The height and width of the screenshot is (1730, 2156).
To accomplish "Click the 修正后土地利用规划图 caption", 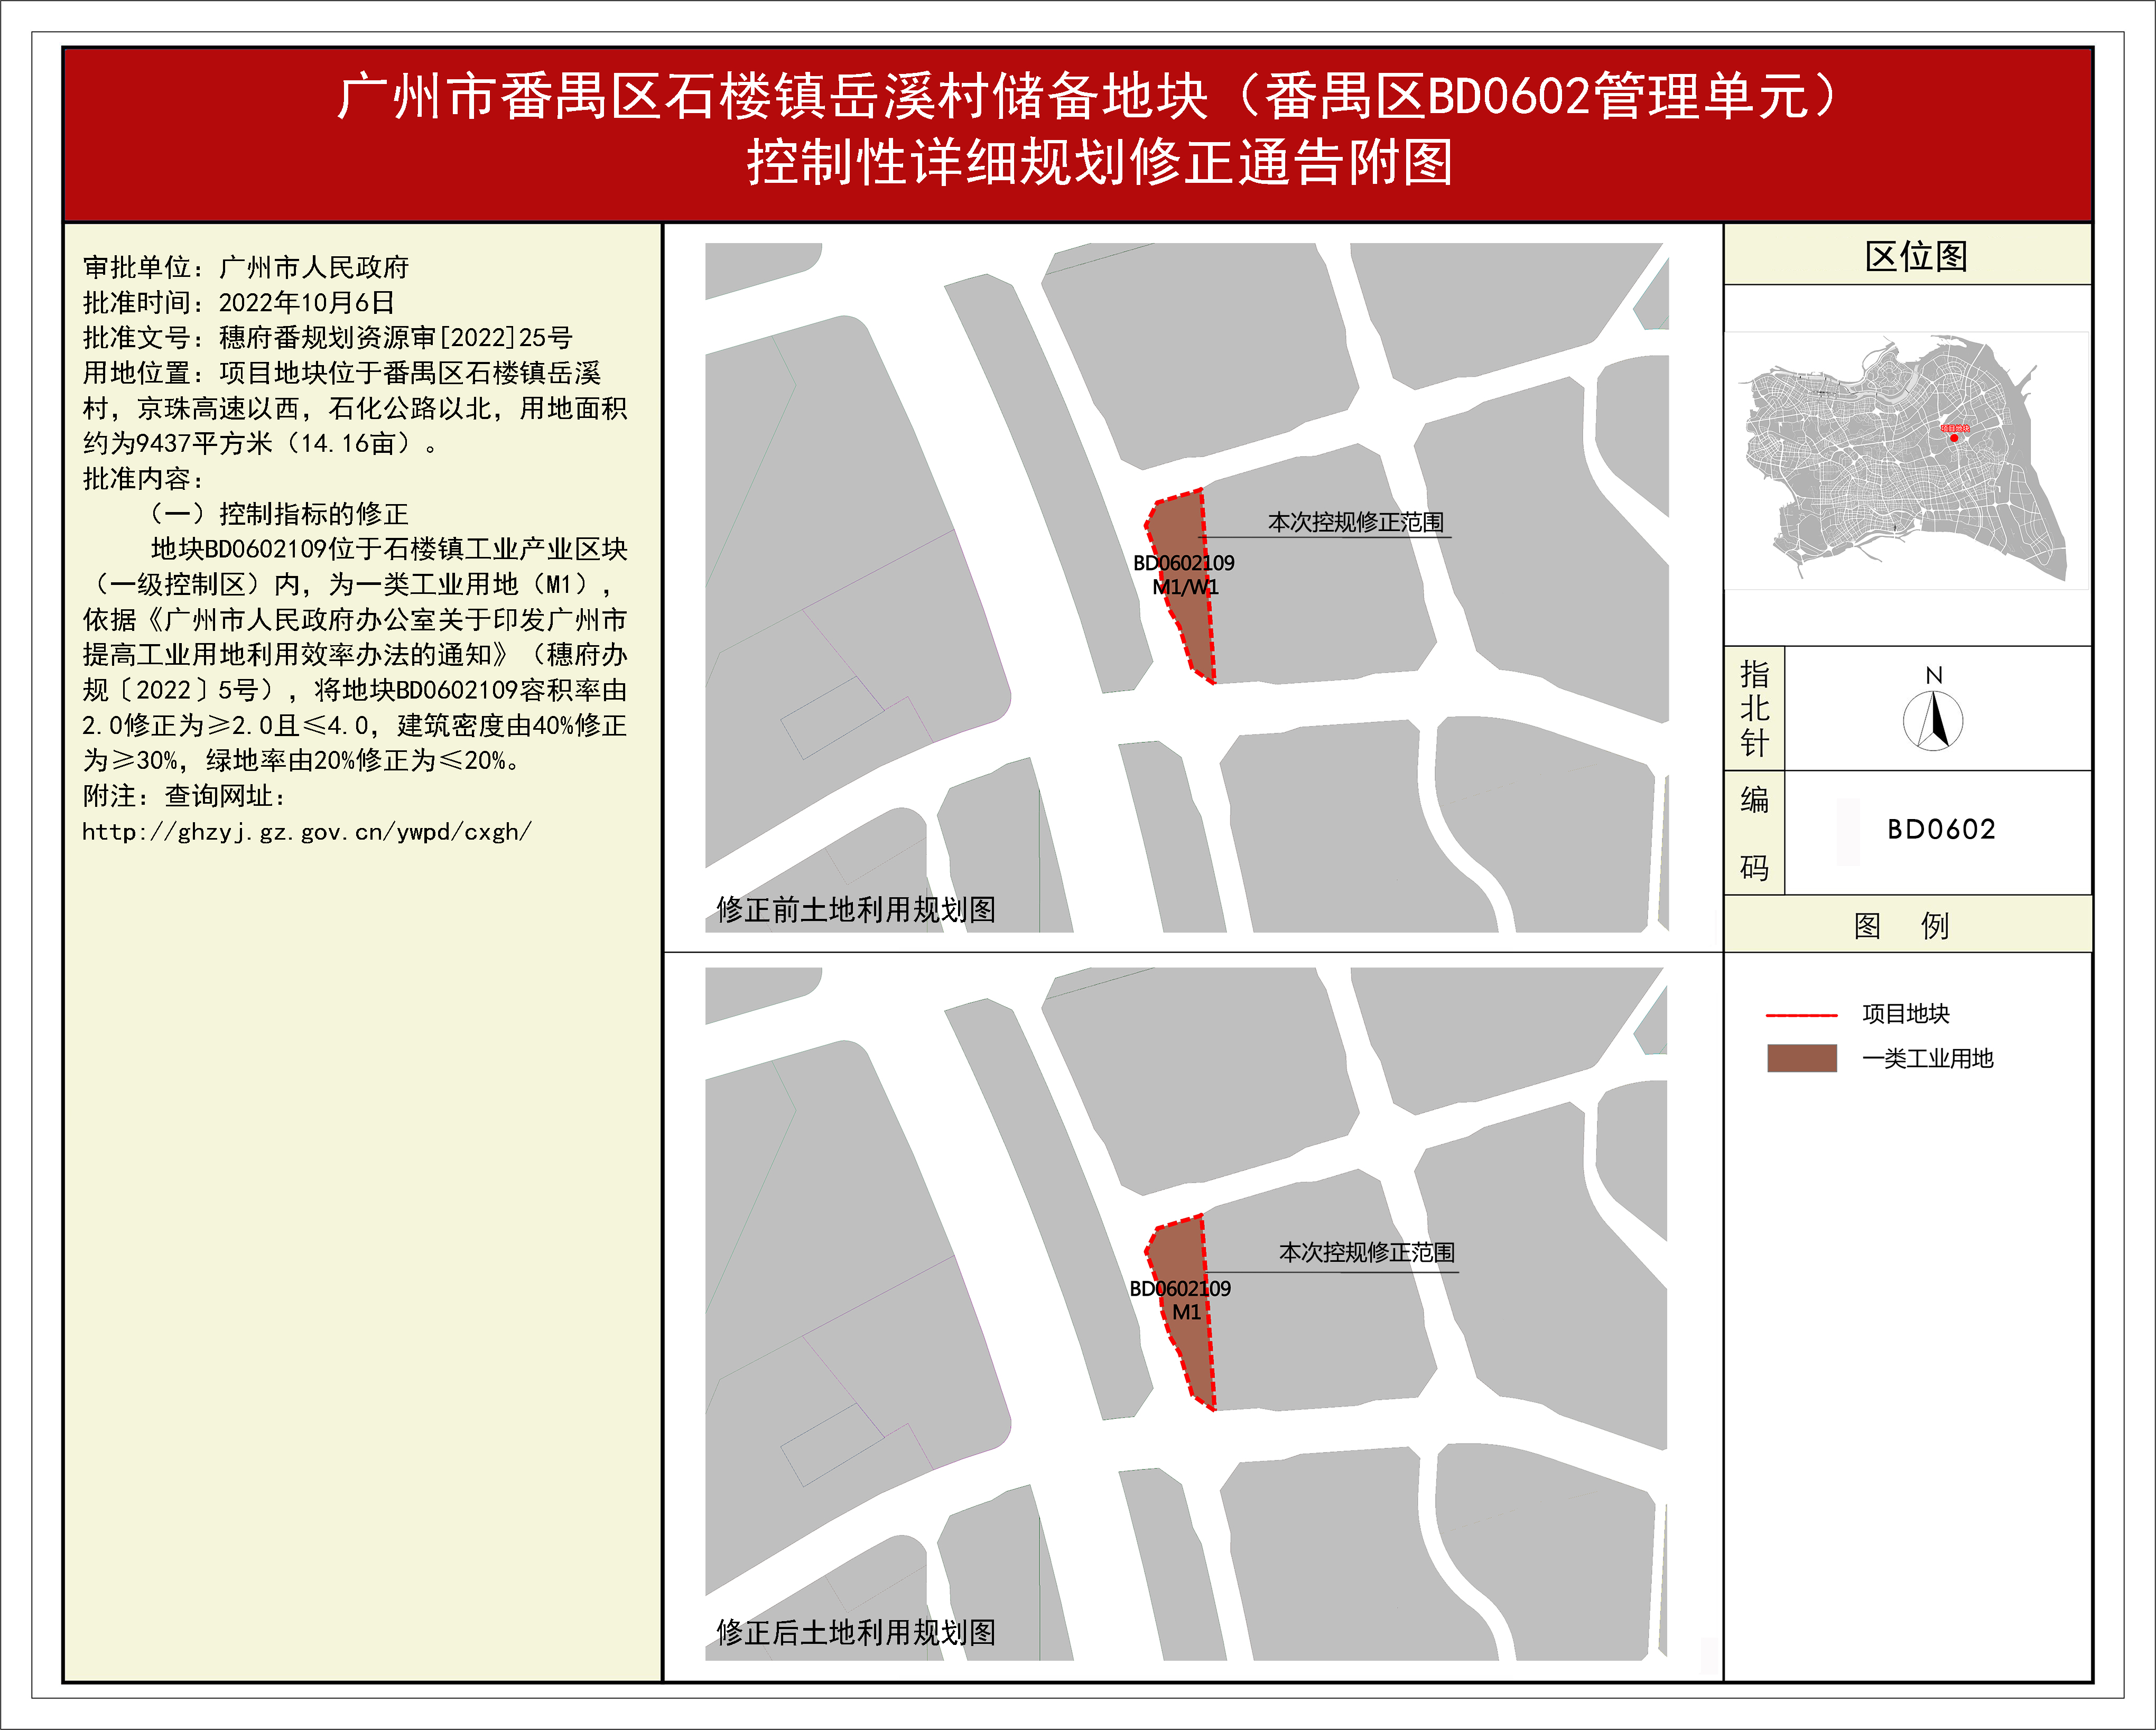I will 855,1632.
